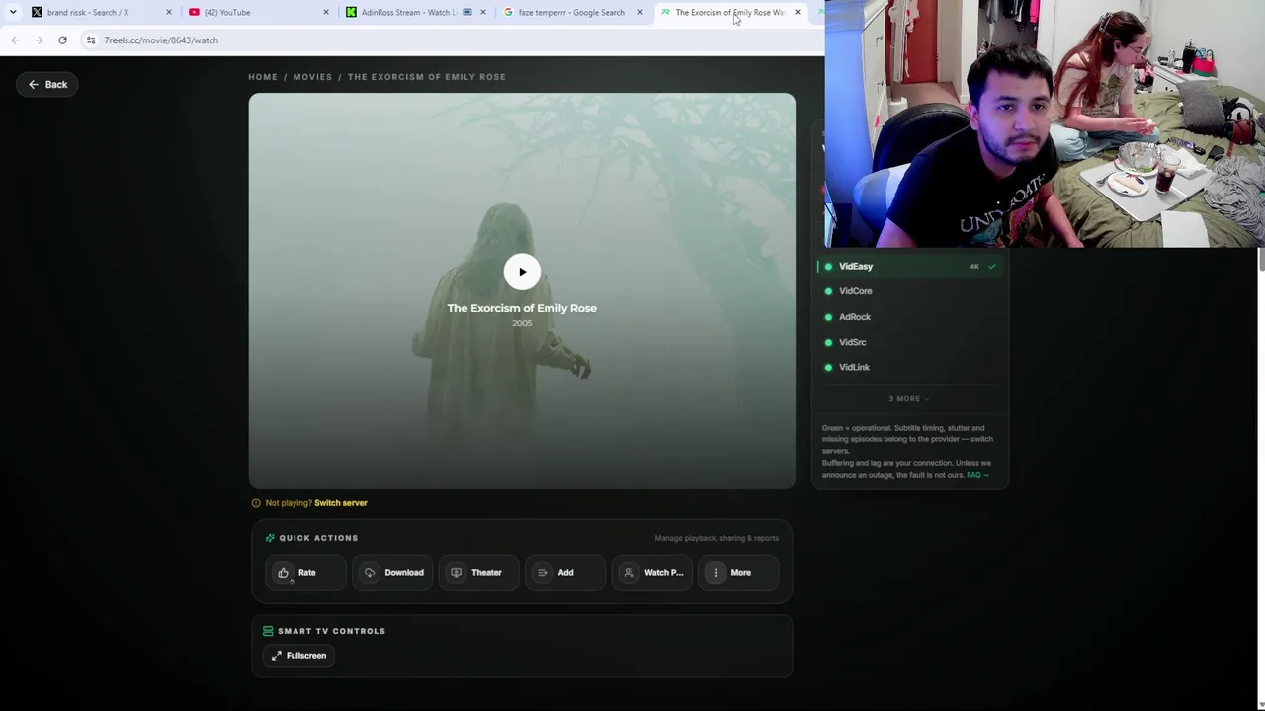This screenshot has height=711, width=1265.
Task: Click the 4K badge on VidEasy
Action: pos(974,267)
